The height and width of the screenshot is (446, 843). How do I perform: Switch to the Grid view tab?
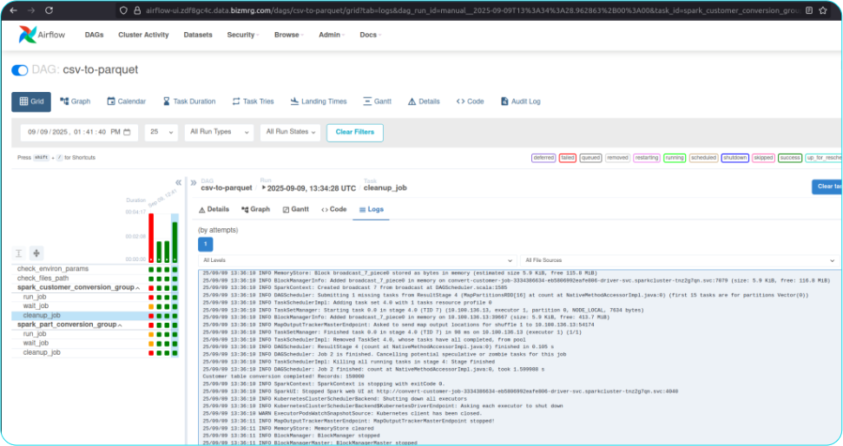[x=31, y=102]
